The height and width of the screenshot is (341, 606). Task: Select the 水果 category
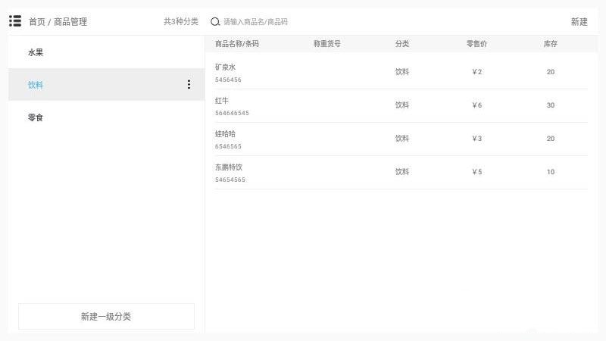click(36, 52)
